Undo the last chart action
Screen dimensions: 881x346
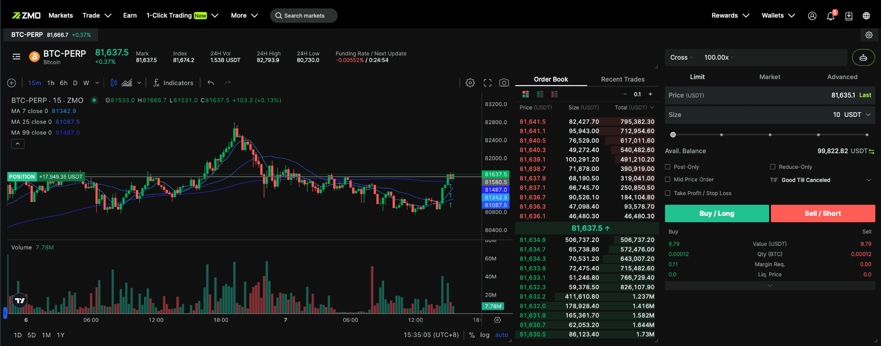coord(211,83)
